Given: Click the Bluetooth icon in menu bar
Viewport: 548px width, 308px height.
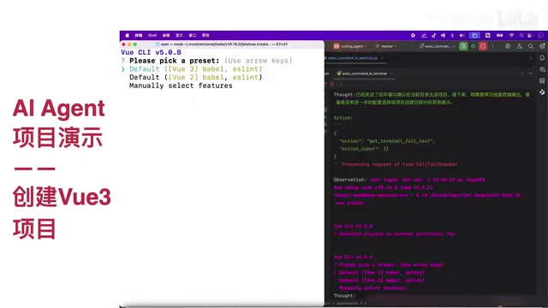Looking at the screenshot, I should [x=452, y=35].
